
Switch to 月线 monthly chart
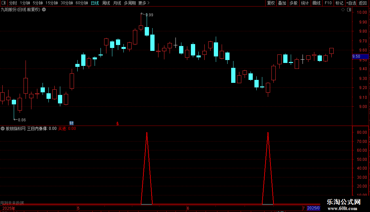point(117,3)
